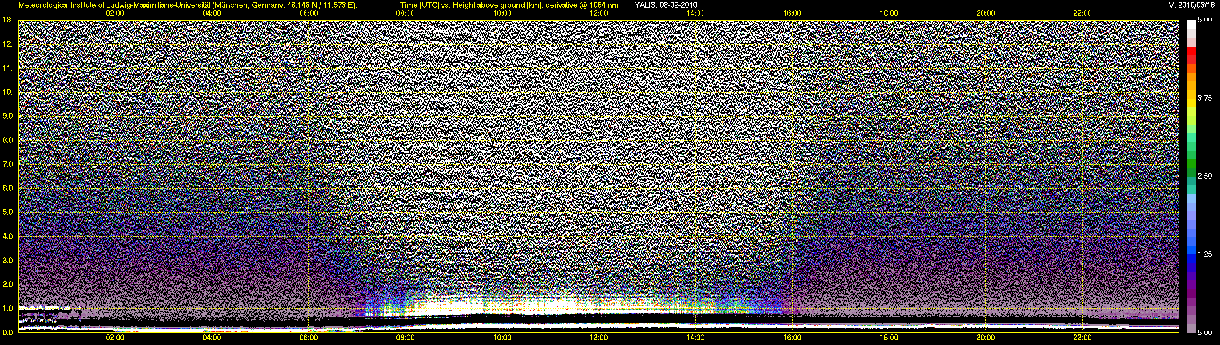Image resolution: width=1220 pixels, height=345 pixels.
Task: Click the 12. height axis label
Action: (8, 44)
